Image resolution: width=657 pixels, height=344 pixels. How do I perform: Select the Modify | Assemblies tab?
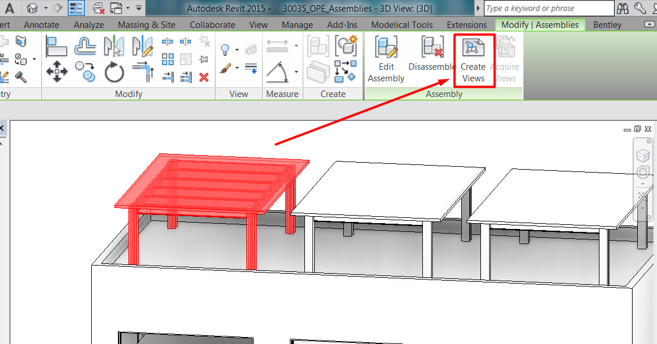coord(540,25)
